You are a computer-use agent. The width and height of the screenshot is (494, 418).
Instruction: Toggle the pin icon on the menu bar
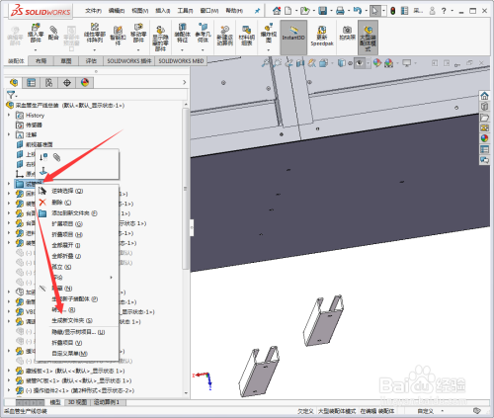click(257, 11)
